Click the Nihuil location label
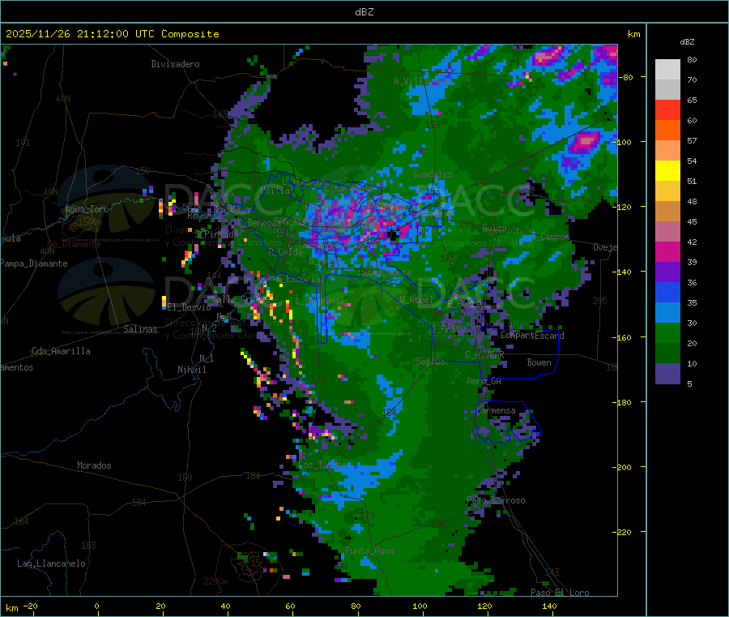Screen dimensions: 729x617 click(192, 370)
